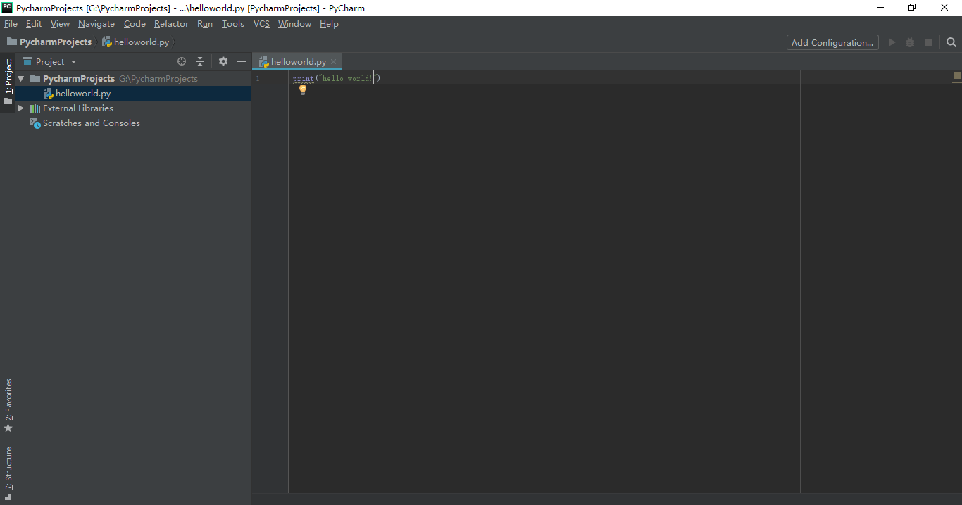This screenshot has width=962, height=505.
Task: Click the helloworld.py editor tab
Action: point(299,62)
